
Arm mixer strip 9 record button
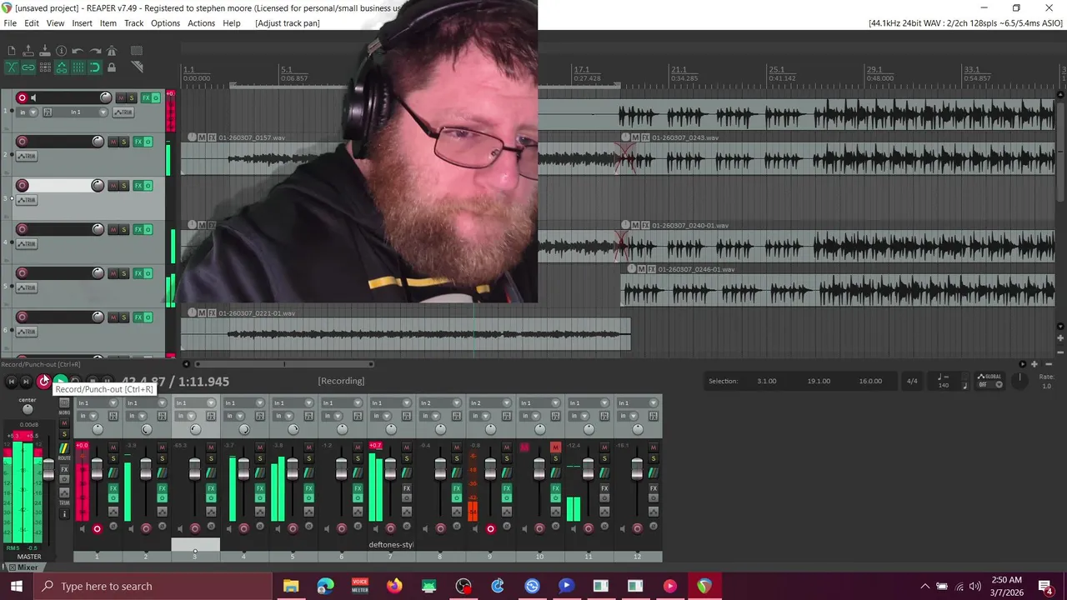point(490,528)
